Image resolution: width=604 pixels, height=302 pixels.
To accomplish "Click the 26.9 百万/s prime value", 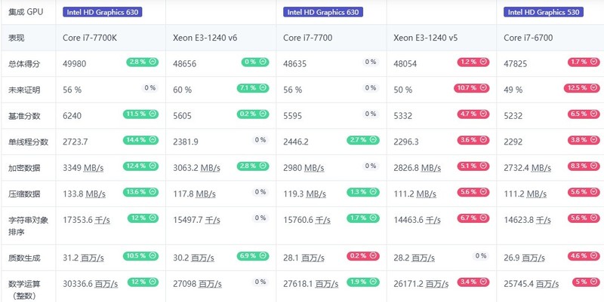I will (524, 258).
